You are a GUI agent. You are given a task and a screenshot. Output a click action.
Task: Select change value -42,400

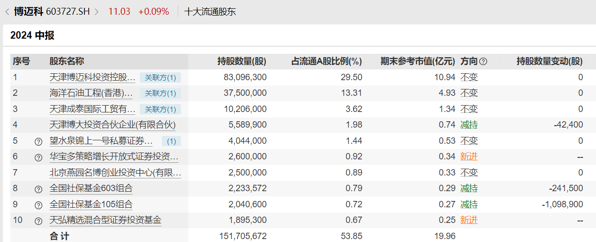point(569,125)
